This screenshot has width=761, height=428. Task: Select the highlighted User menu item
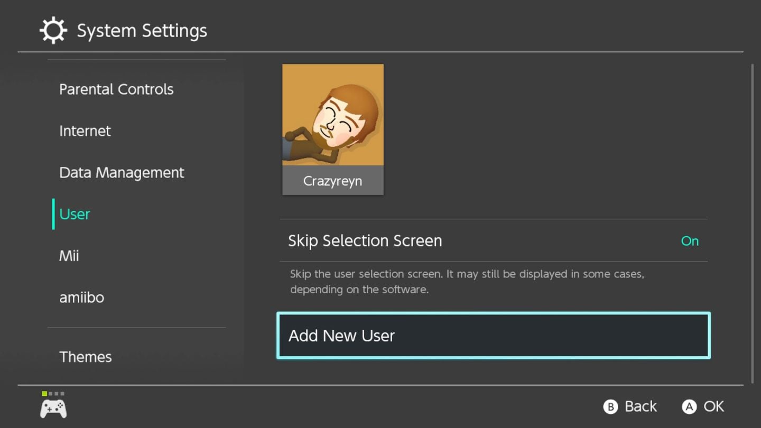click(75, 214)
